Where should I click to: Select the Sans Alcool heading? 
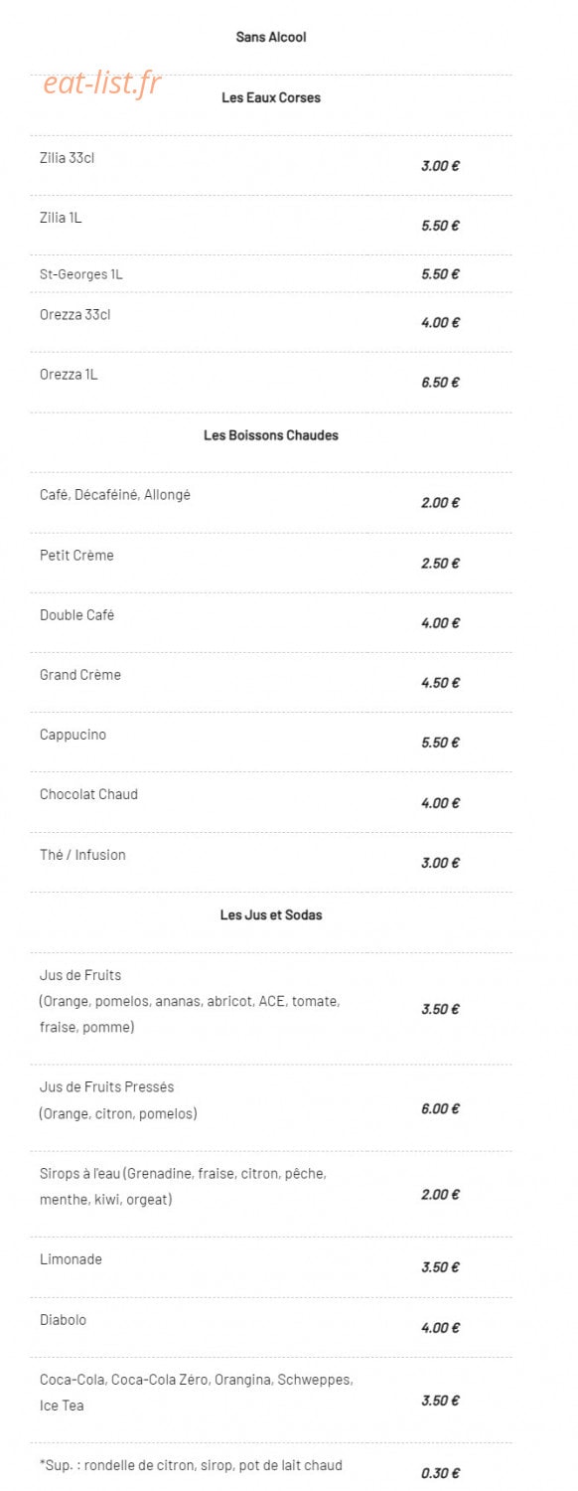click(x=271, y=37)
